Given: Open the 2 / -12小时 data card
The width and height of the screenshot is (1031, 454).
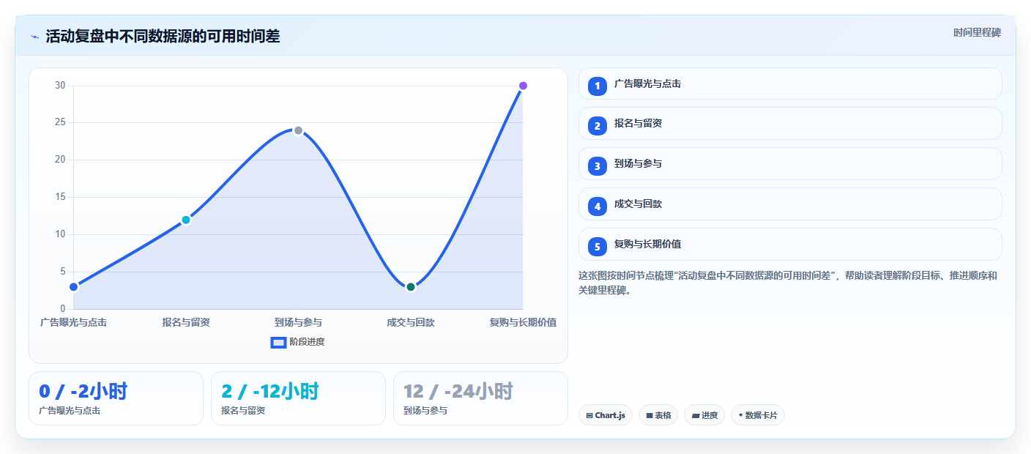Looking at the screenshot, I should (x=298, y=398).
